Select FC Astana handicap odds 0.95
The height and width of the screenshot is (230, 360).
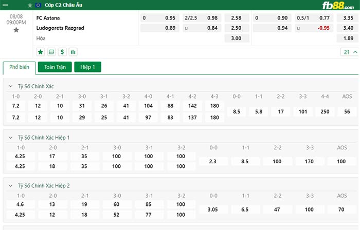tap(160, 18)
